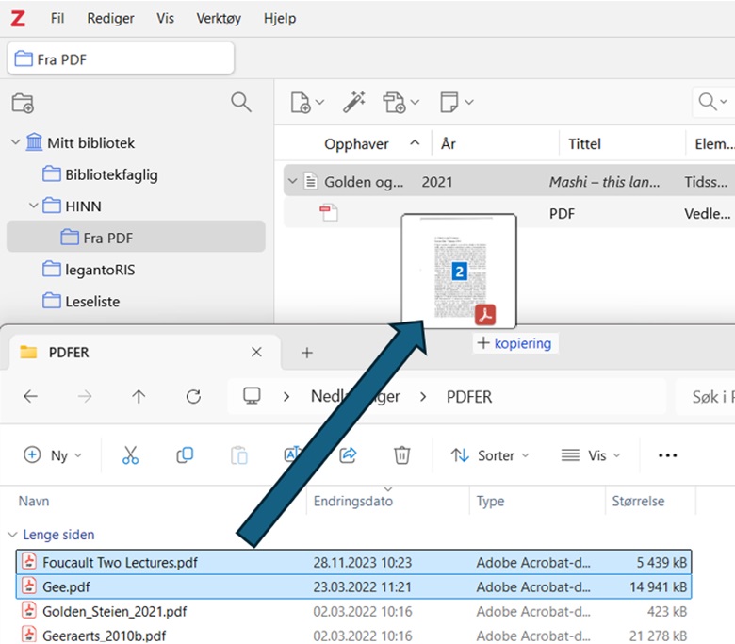The image size is (735, 644).
Task: Collapse the Golden og... item row
Action: click(293, 181)
